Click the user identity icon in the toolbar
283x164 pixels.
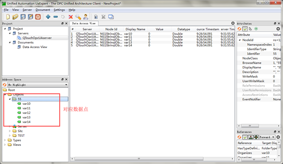(86, 17)
